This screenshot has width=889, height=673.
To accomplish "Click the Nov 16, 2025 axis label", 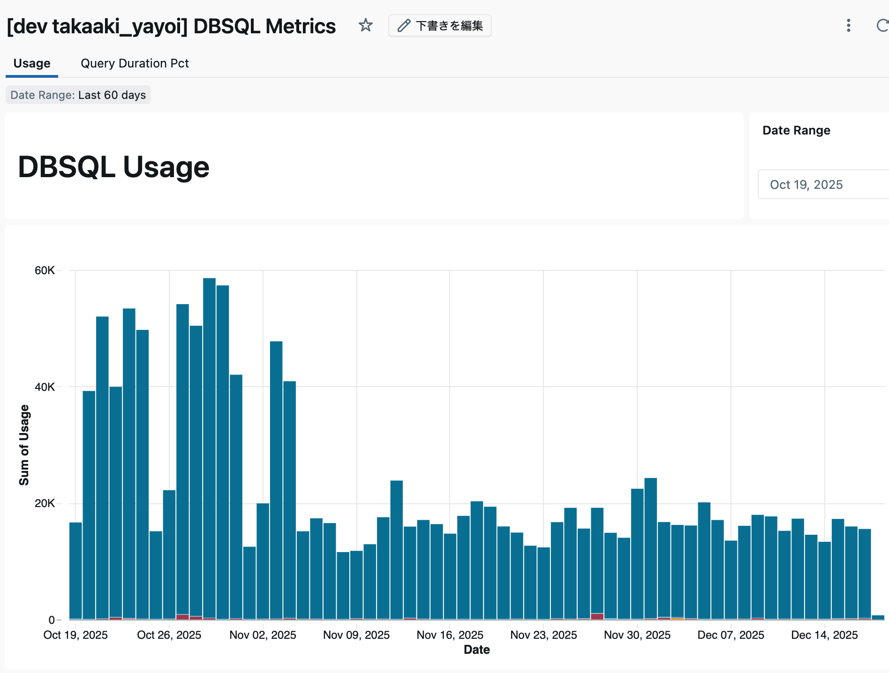I will 450,635.
